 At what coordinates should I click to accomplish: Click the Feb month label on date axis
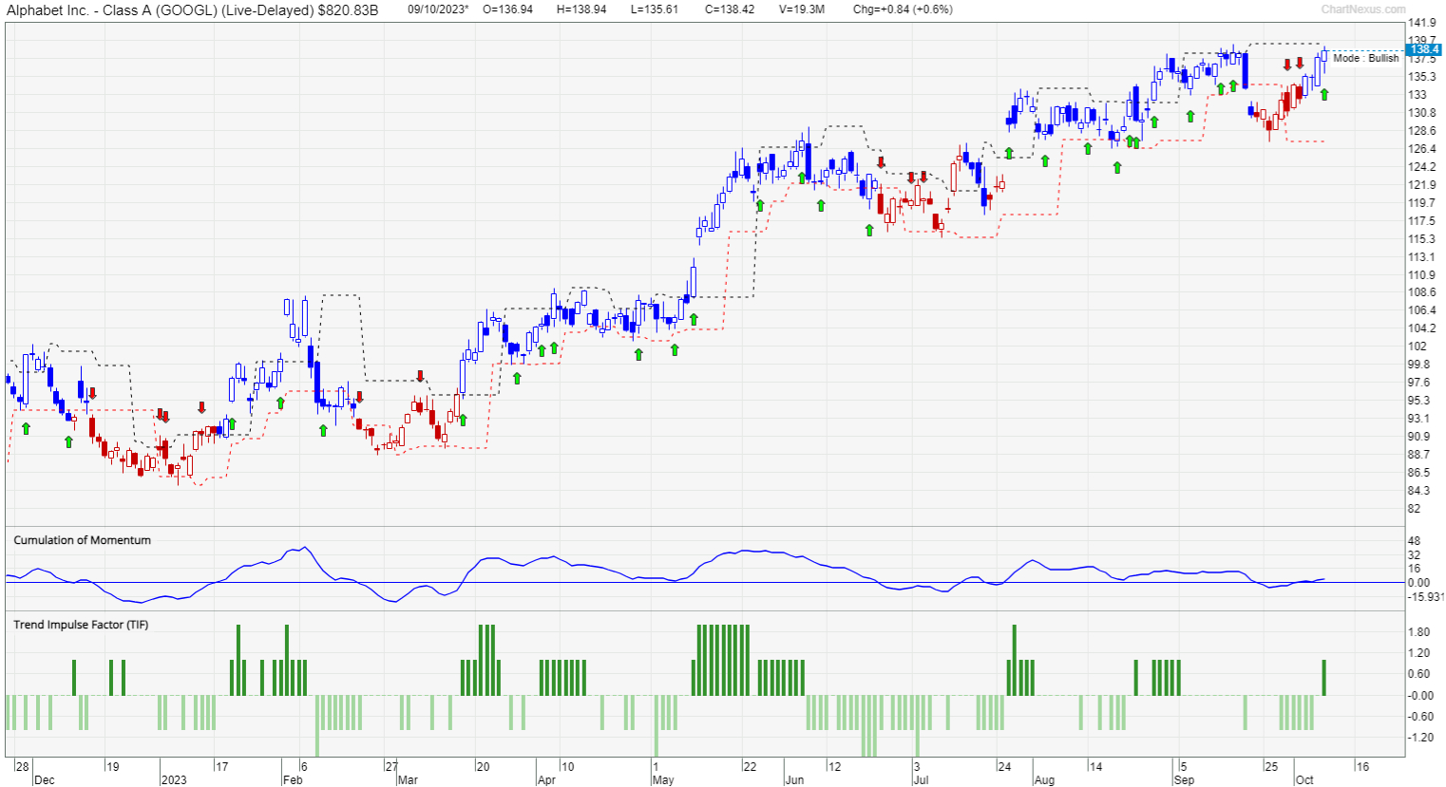293,780
